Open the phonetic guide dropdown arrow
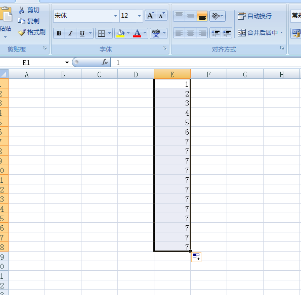 click(x=164, y=33)
